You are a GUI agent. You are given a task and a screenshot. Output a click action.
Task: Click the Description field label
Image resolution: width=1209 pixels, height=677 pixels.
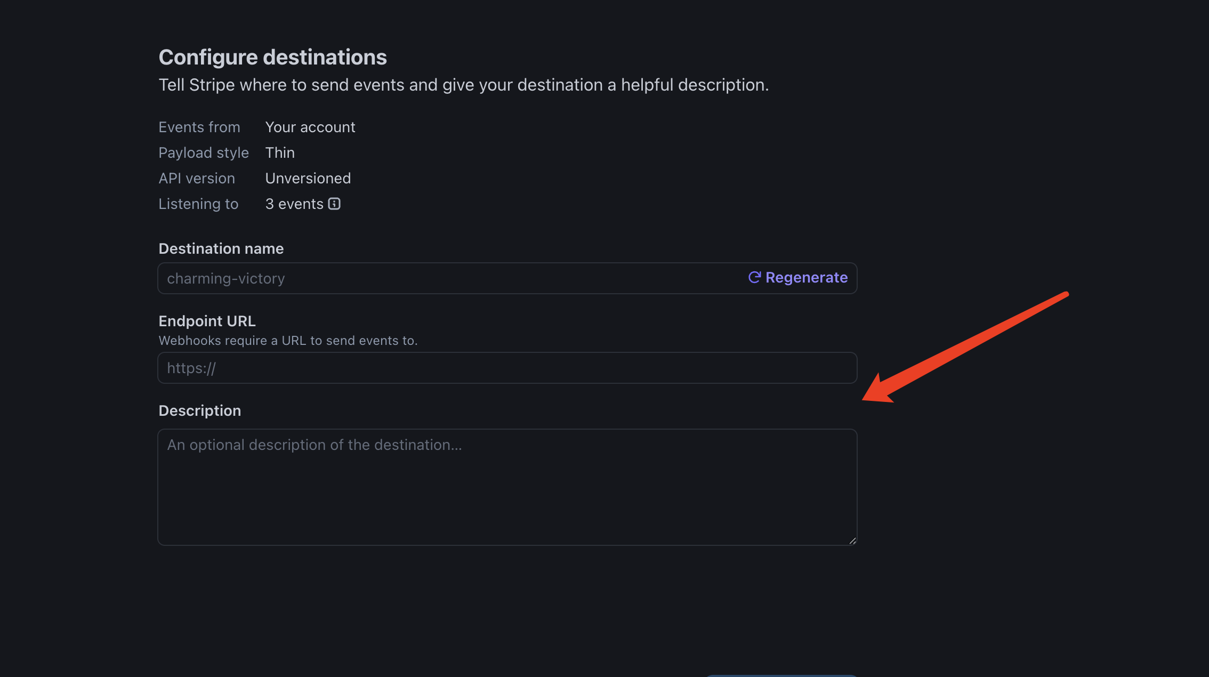200,410
